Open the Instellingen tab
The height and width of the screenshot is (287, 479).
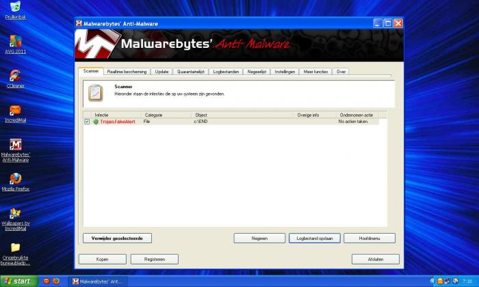click(285, 72)
